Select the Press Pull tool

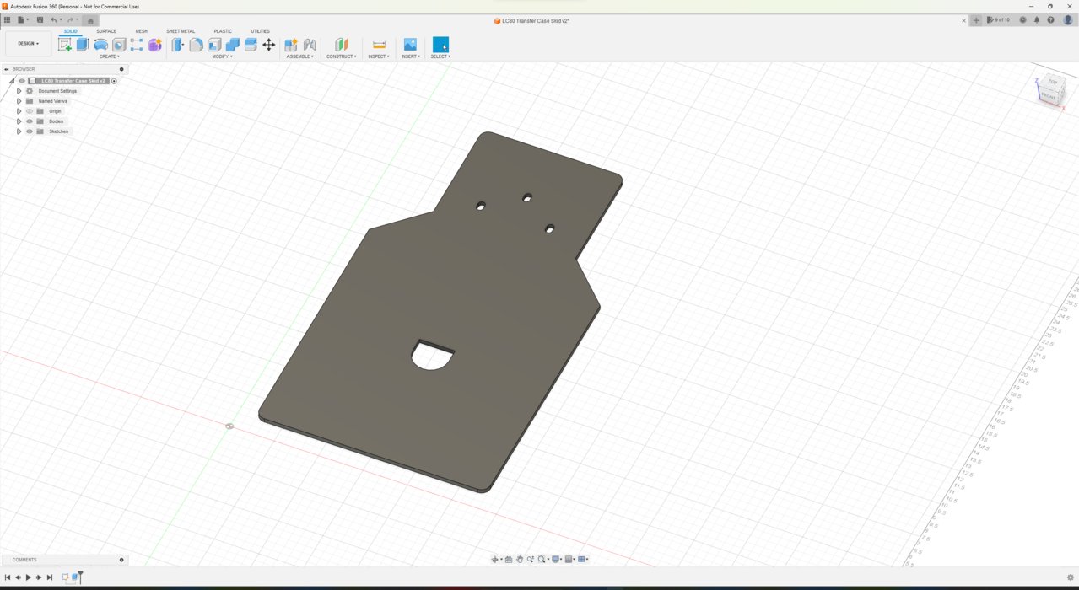178,45
